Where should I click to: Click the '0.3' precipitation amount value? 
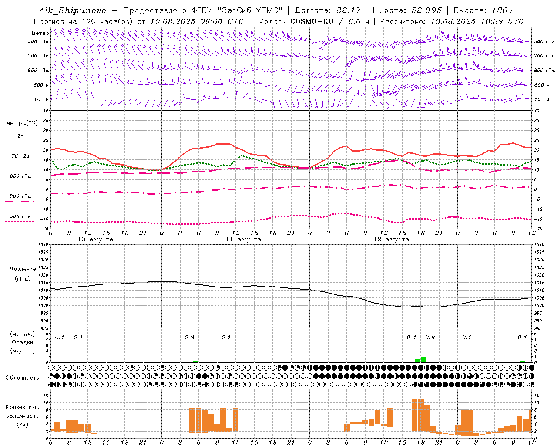pyautogui.click(x=189, y=338)
